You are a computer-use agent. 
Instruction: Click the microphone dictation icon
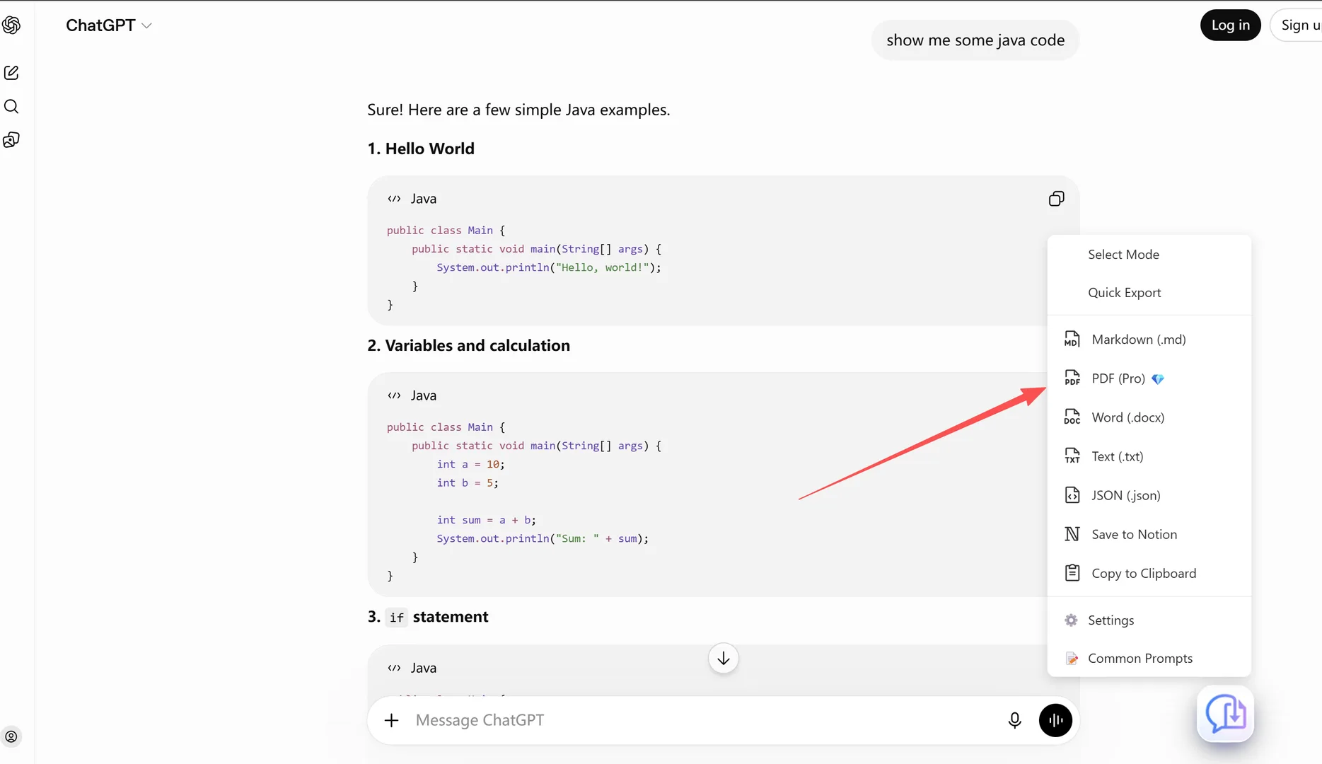(x=1014, y=720)
